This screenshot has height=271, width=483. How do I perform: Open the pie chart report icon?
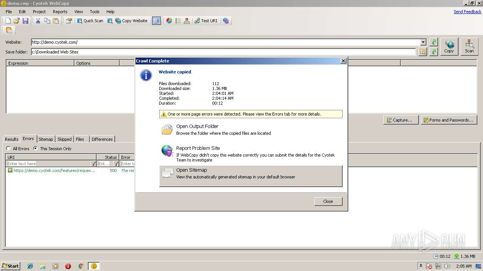pos(169,21)
